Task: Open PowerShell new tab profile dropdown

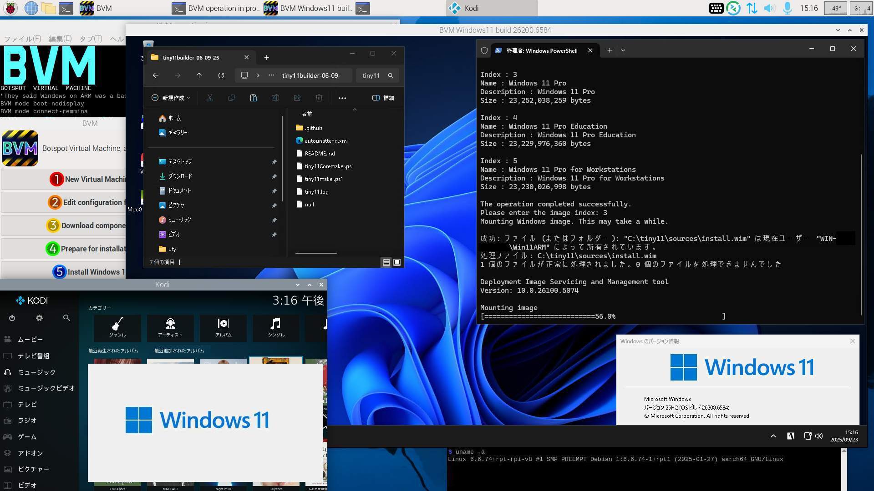Action: point(623,50)
